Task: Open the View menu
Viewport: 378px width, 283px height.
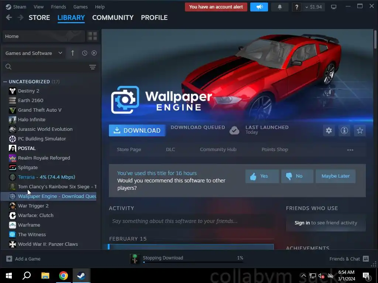Action: (38, 7)
